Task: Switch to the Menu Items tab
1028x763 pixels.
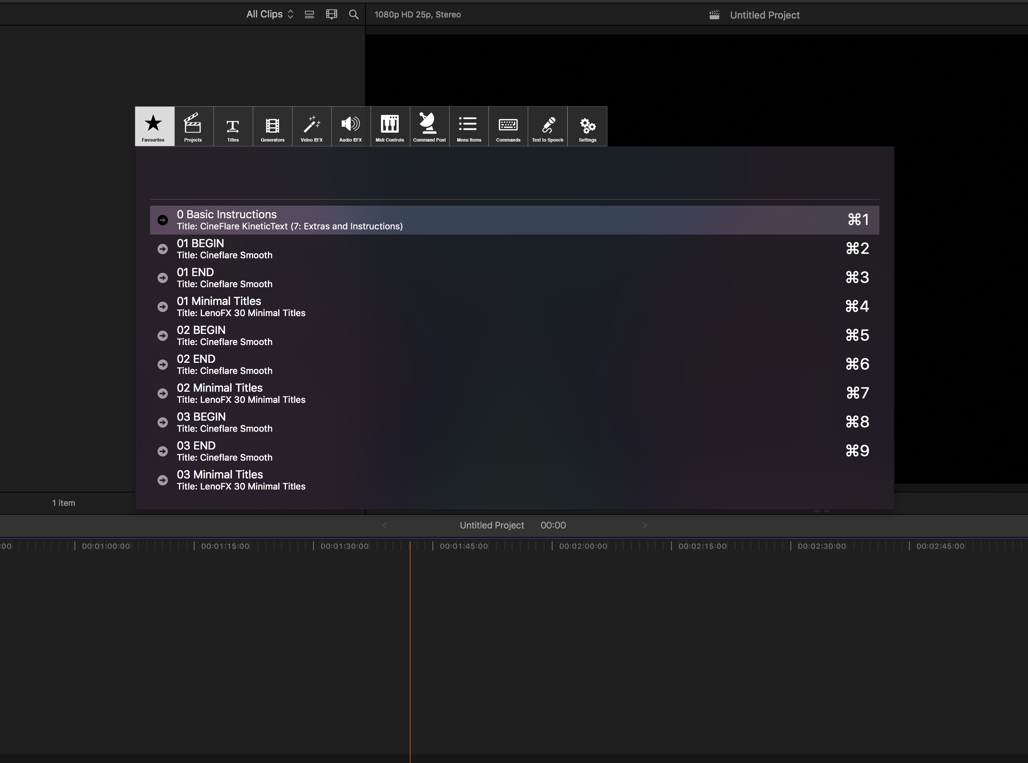Action: pyautogui.click(x=468, y=126)
